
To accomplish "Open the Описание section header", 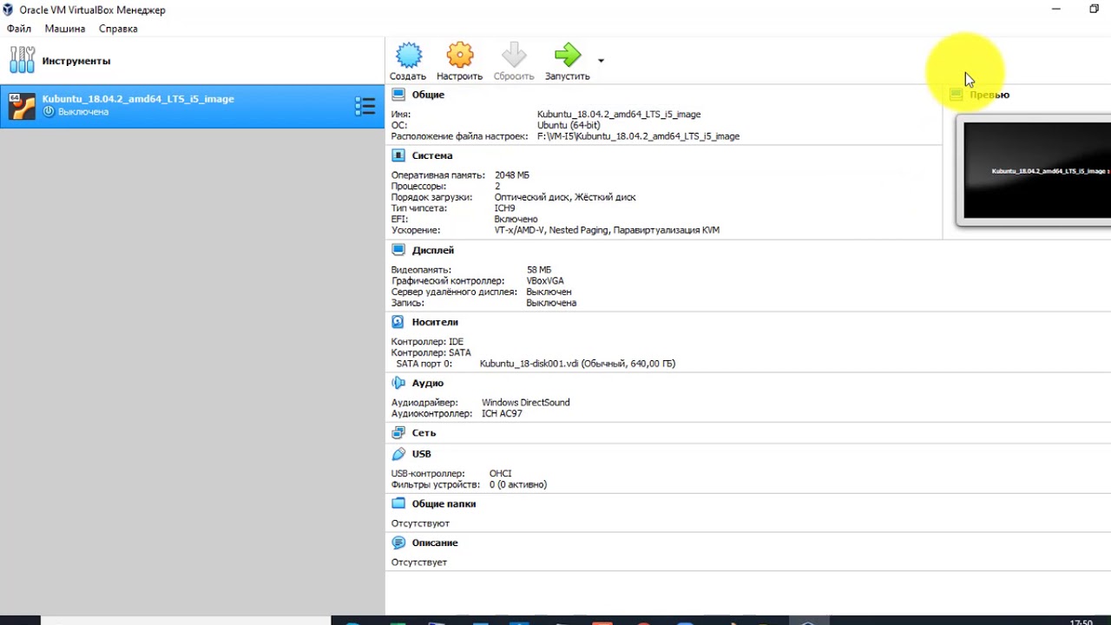I will (x=435, y=543).
